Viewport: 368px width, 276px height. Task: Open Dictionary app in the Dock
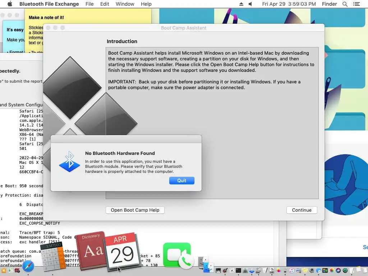[91, 250]
